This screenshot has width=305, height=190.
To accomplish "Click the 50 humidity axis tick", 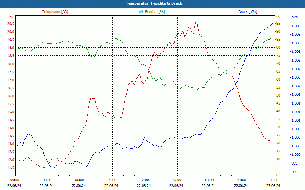I will 278,95.
